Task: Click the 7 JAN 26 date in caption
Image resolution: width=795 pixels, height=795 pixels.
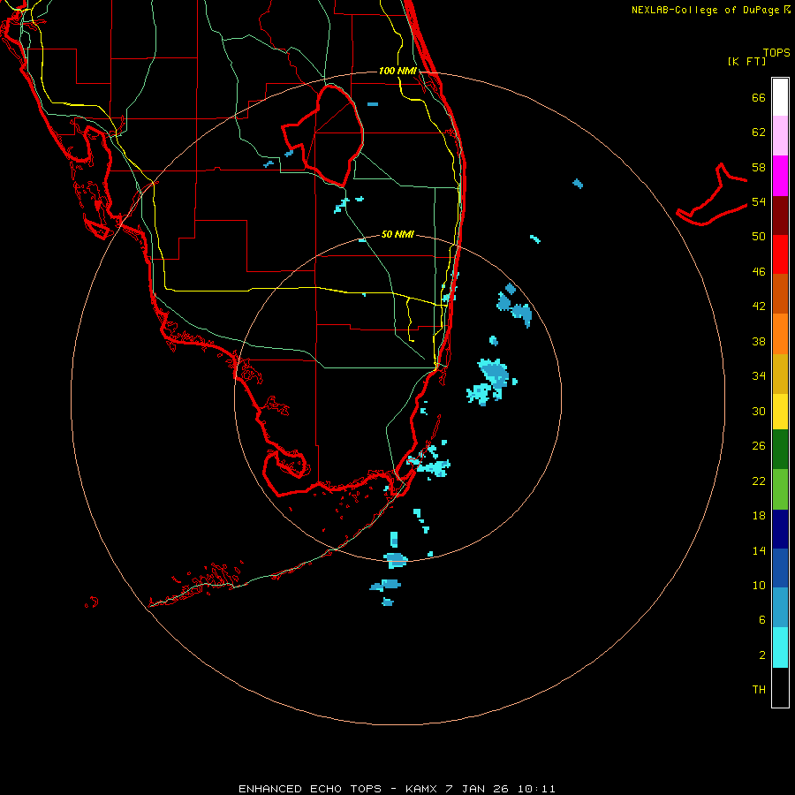Action: 477,789
